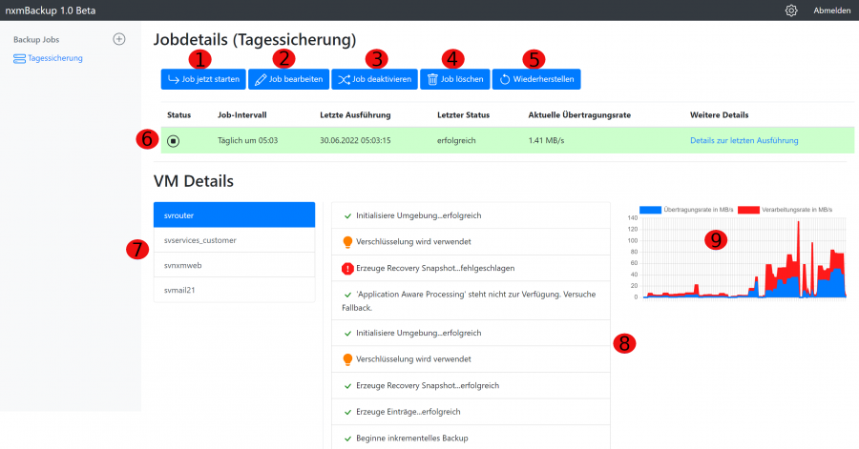This screenshot has height=449, width=859.
Task: Switch to the svnxmweb VM
Action: [x=234, y=265]
